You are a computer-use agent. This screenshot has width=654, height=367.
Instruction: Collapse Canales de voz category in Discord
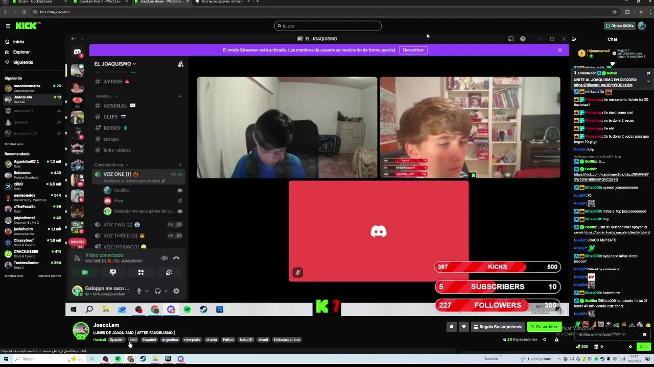[x=111, y=165]
